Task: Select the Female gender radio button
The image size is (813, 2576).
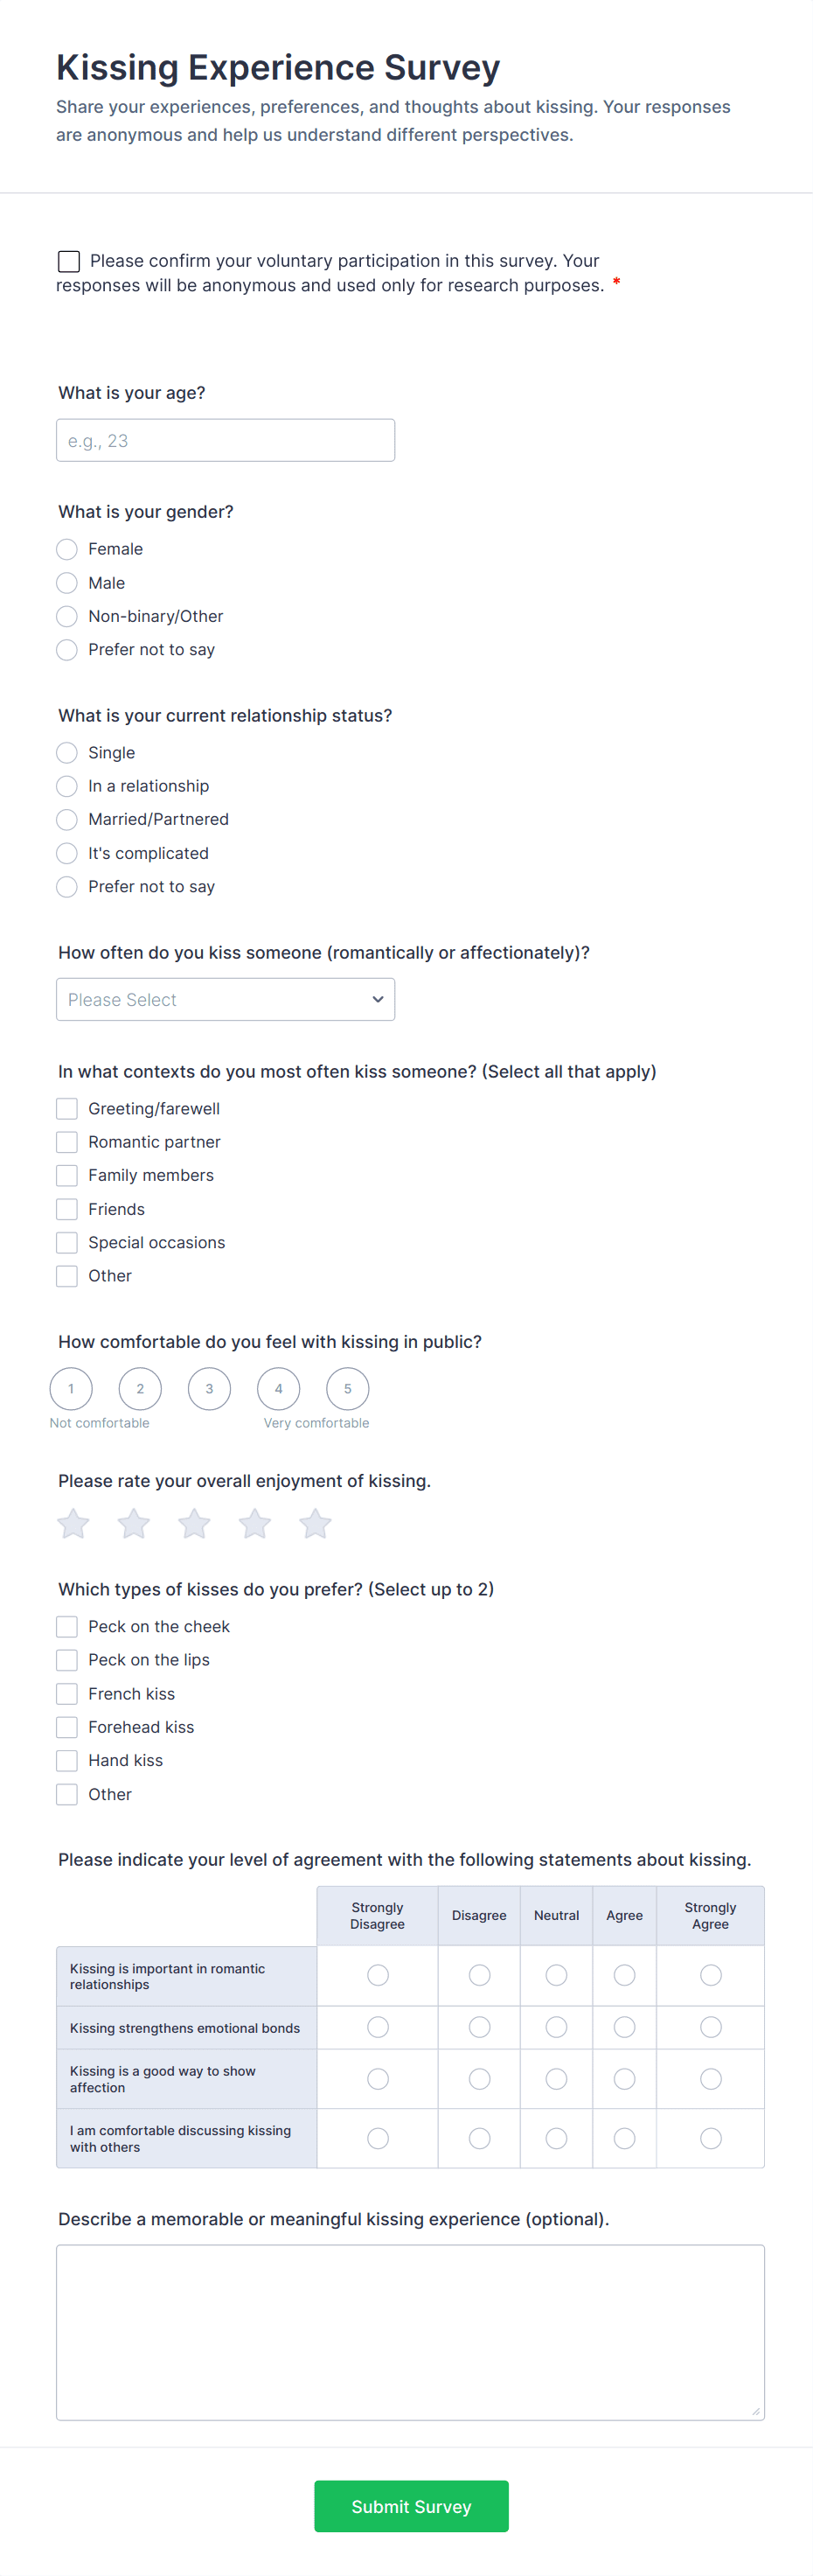Action: tap(67, 549)
